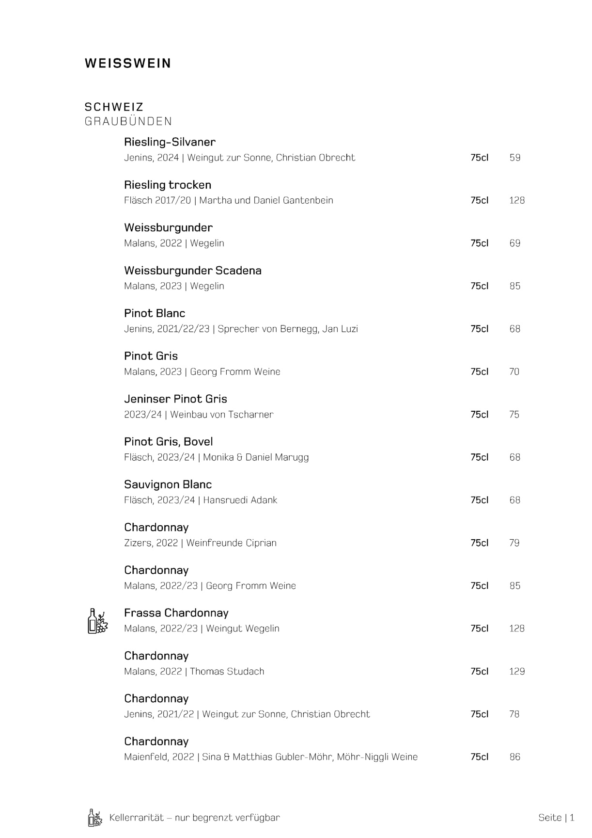Screen dimensions: 592x838
Task: Click the Riesling-Silvaner wine name
Action: (x=170, y=142)
